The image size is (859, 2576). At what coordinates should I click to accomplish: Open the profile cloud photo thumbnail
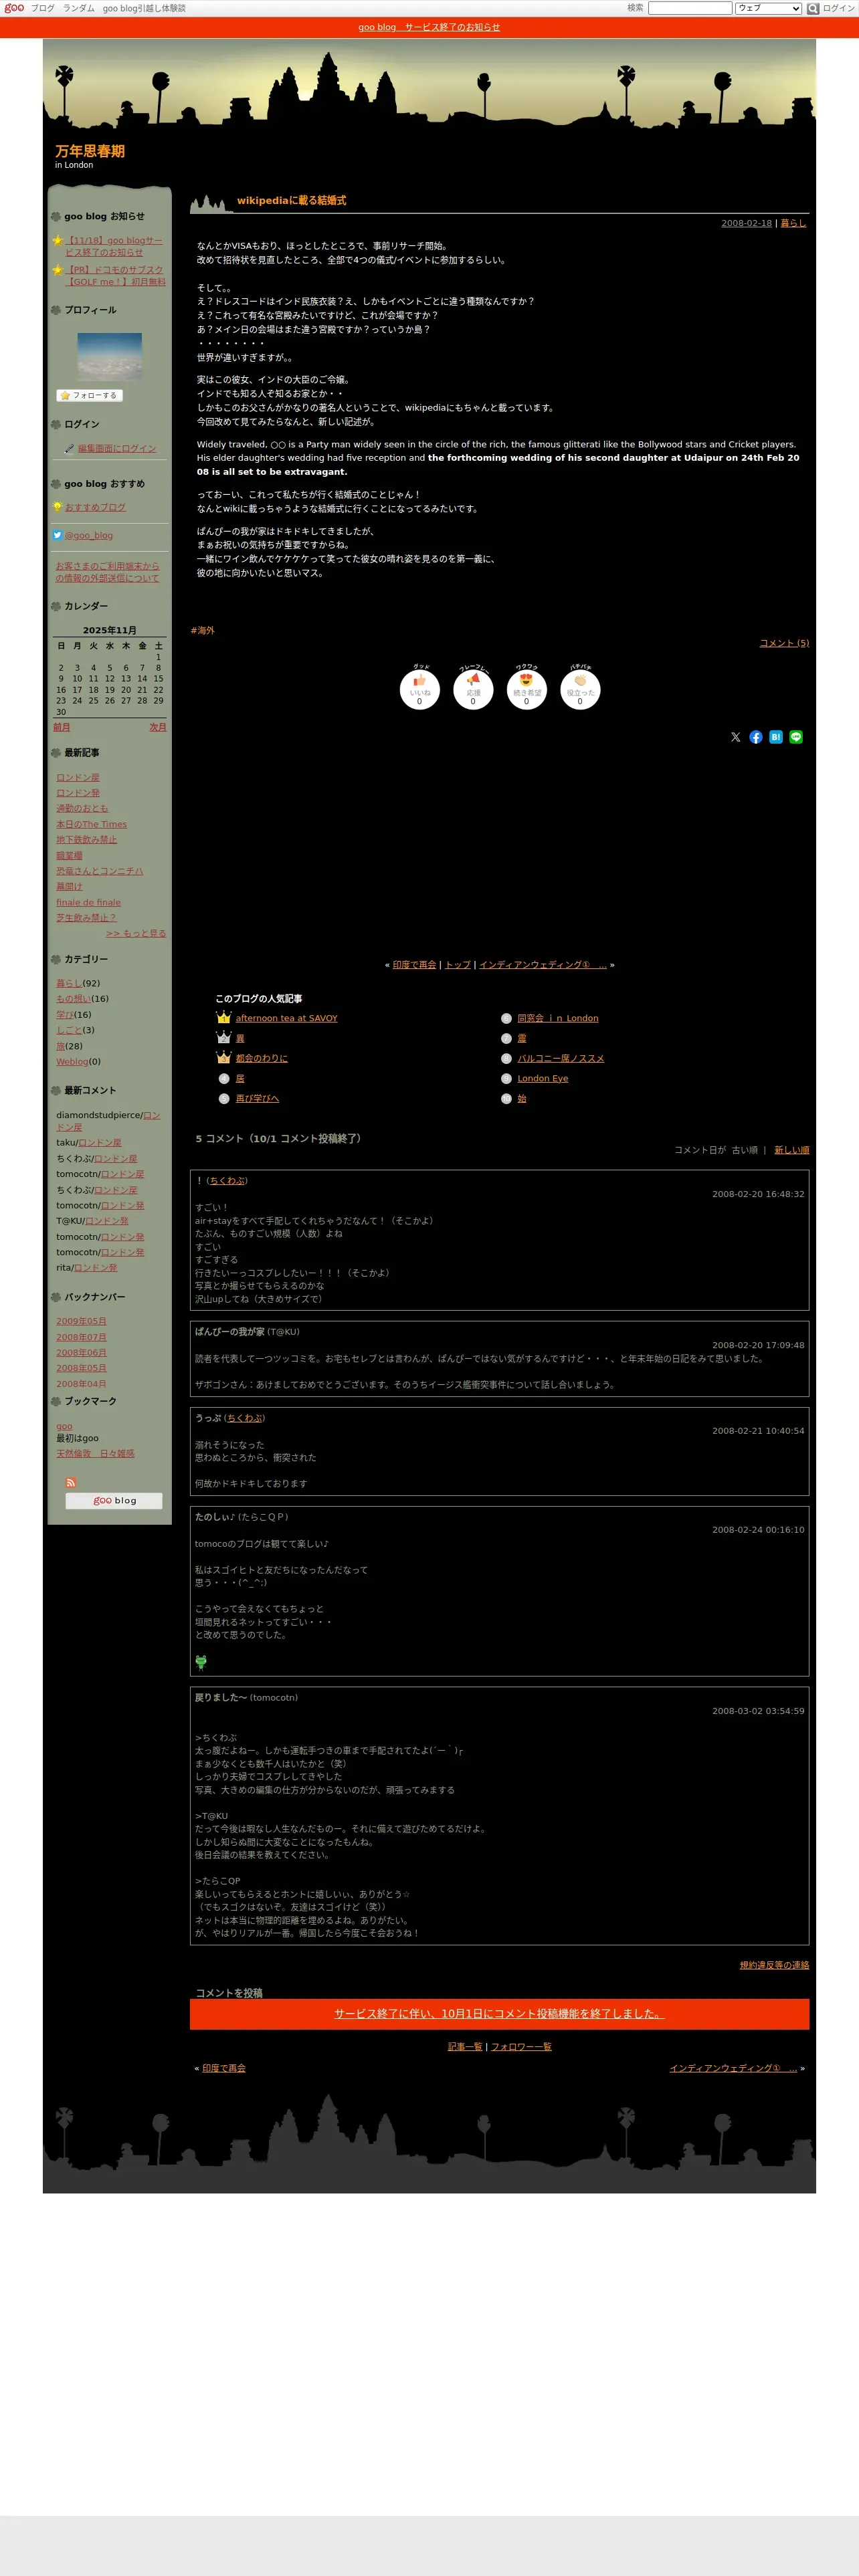coord(110,356)
